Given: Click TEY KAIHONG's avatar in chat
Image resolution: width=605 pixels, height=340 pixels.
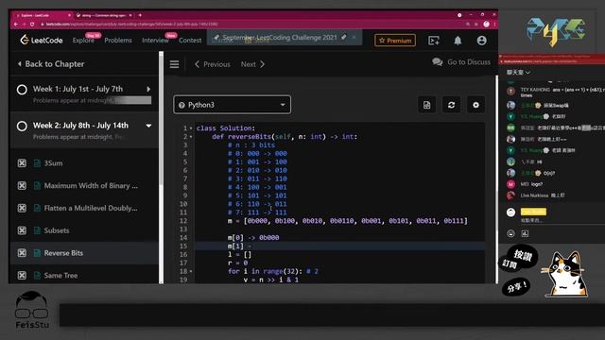Looking at the screenshot, I should (x=510, y=92).
